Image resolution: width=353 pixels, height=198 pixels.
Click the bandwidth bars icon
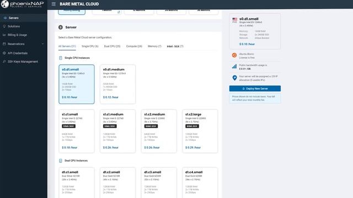234,67
